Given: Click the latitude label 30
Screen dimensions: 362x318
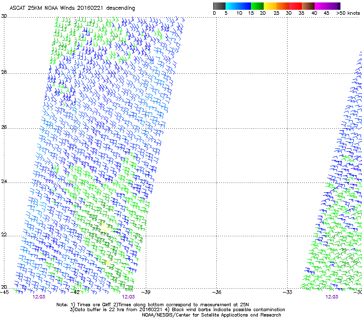Looking at the screenshot, I should (4, 16).
